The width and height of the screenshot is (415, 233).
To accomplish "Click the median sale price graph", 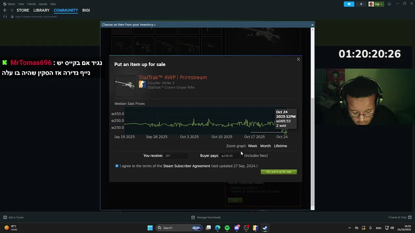I will point(206,121).
